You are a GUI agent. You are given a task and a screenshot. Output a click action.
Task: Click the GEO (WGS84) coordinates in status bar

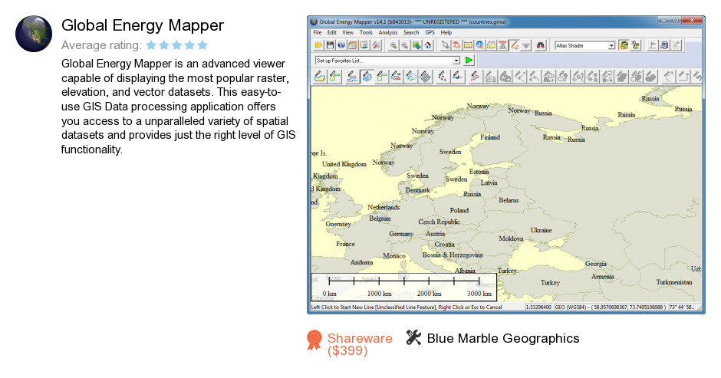[611, 307]
